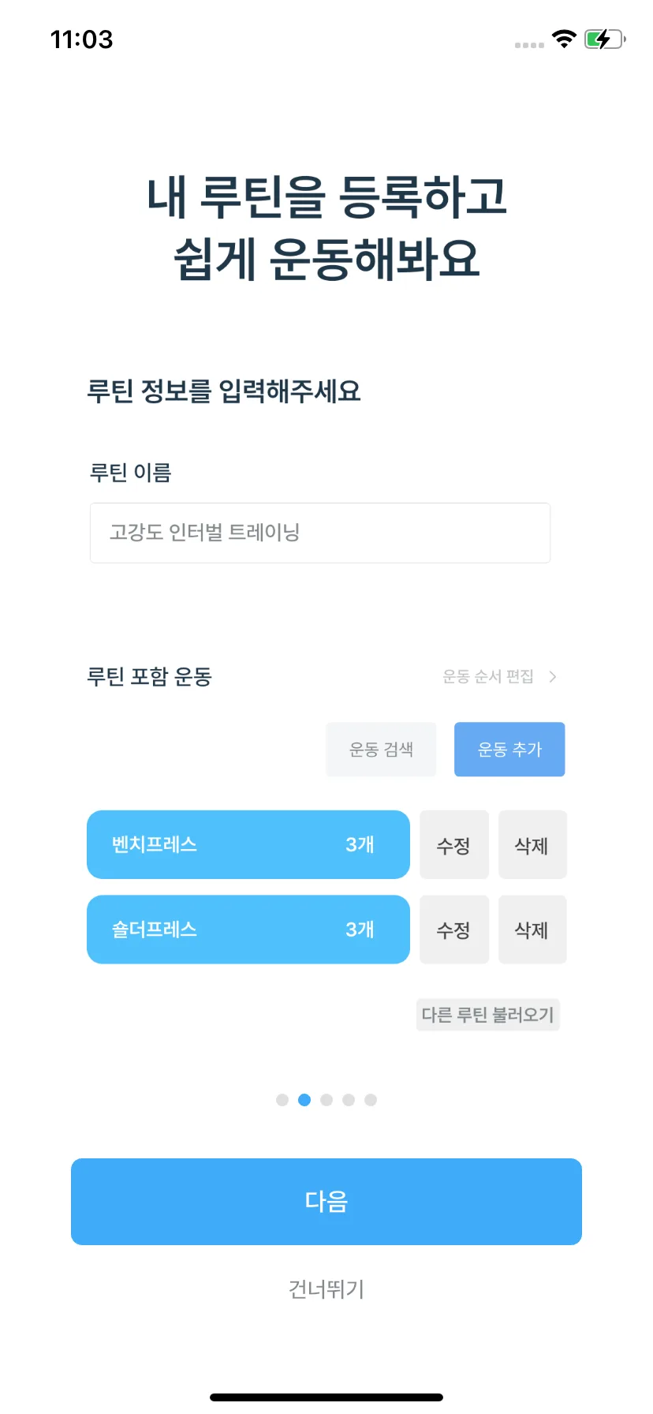Image resolution: width=653 pixels, height=1414 pixels.
Task: Click the 운동 추가 button
Action: 509,750
